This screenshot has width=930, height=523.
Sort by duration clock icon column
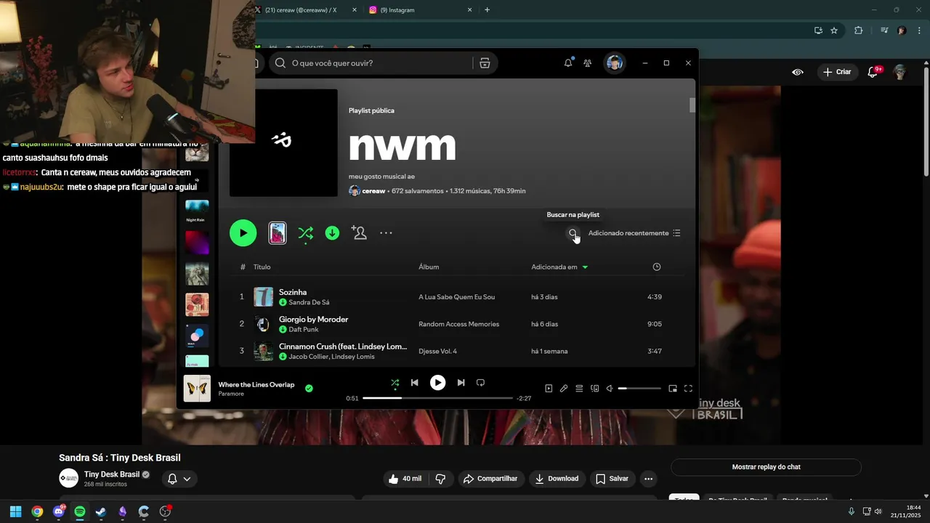657,267
